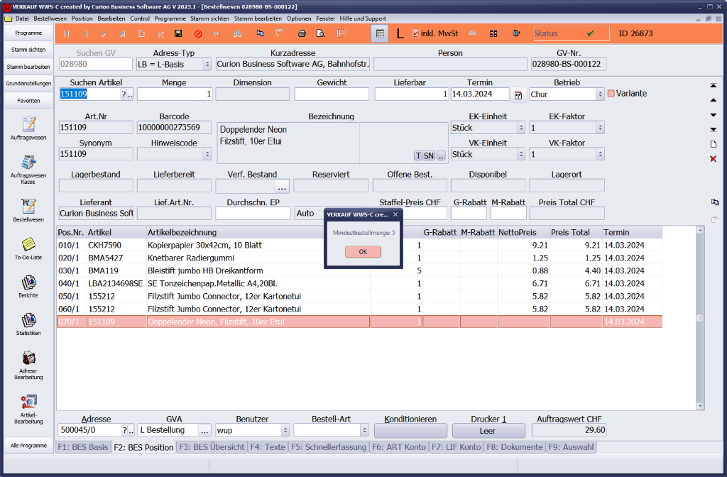Click the Leer printer button

click(488, 430)
